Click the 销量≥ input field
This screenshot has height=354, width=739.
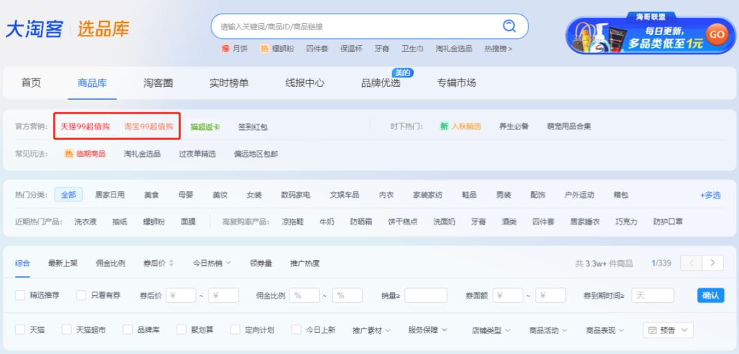pos(426,296)
